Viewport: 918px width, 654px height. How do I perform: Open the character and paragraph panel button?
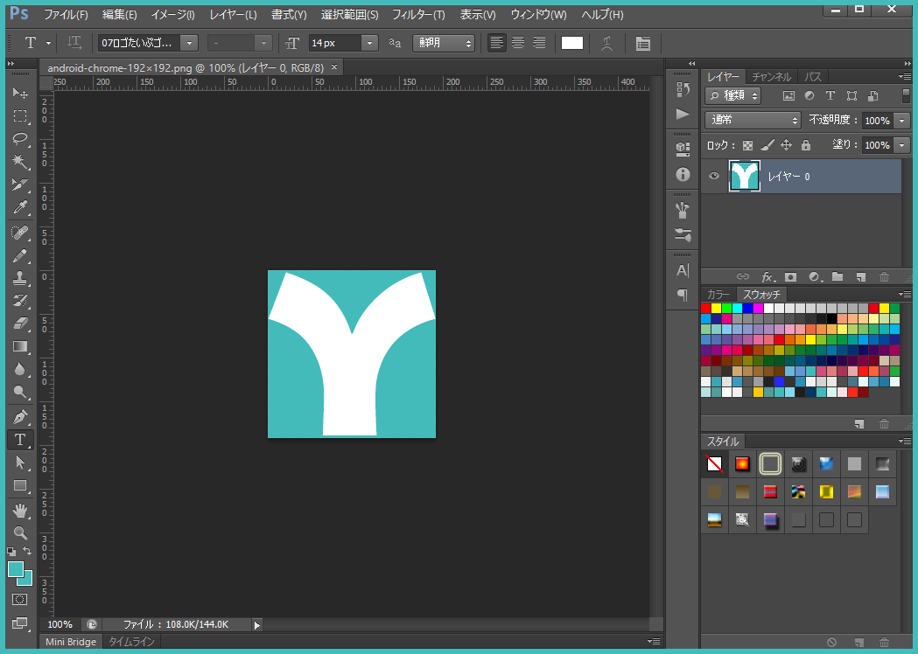[x=642, y=43]
